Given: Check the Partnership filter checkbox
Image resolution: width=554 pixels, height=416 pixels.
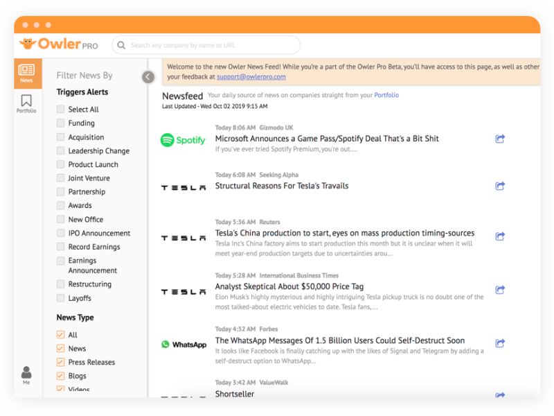Looking at the screenshot, I should pos(61,192).
